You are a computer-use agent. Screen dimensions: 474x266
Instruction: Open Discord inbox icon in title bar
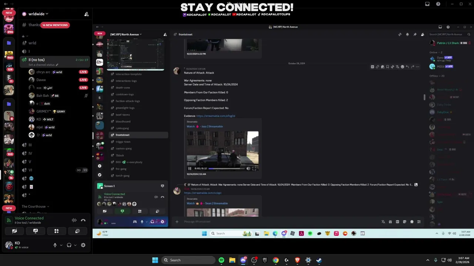pos(427,4)
